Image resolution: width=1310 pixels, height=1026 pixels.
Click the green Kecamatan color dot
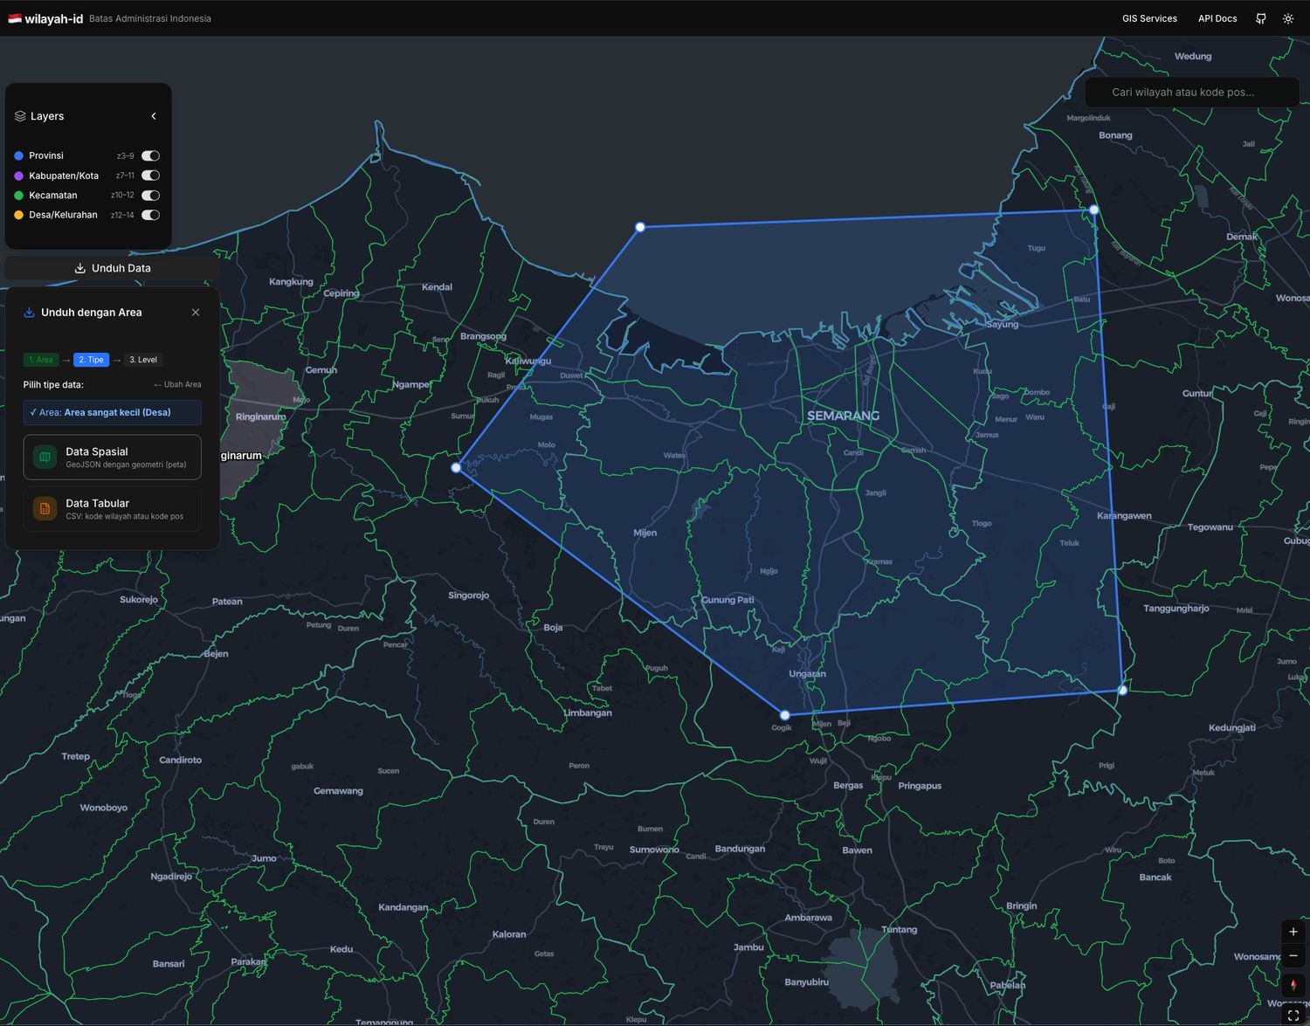pos(18,196)
